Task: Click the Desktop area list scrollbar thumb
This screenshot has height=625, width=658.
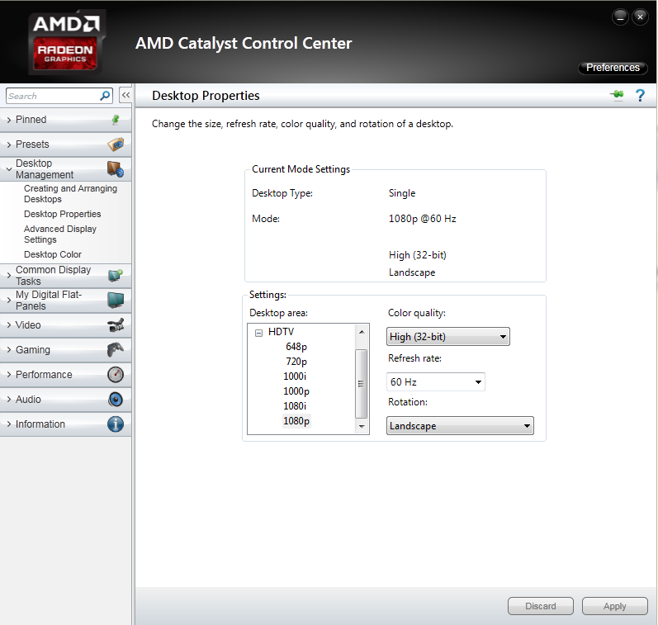Action: (x=362, y=384)
